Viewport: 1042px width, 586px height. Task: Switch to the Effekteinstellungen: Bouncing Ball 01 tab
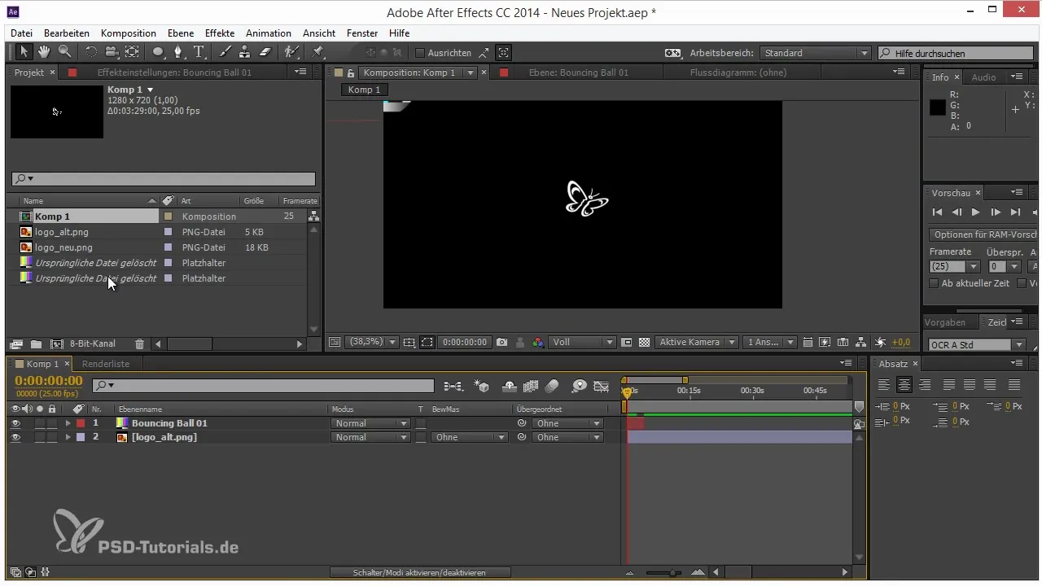point(174,72)
